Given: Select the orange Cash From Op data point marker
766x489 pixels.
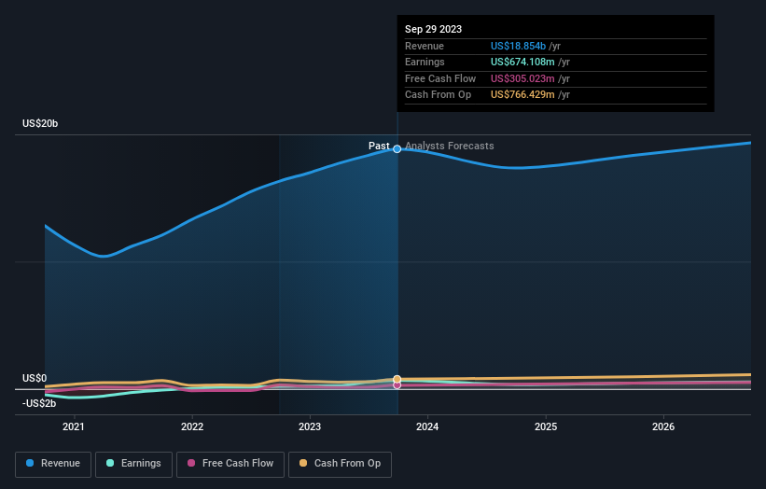Looking at the screenshot, I should [397, 379].
